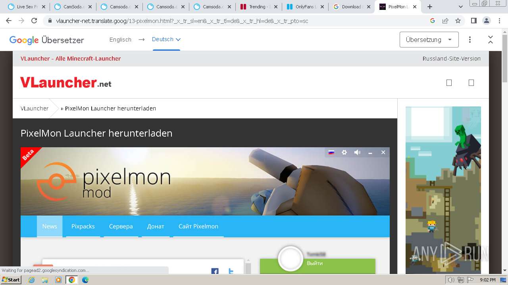Select Сервера tab in launcher

(121, 226)
